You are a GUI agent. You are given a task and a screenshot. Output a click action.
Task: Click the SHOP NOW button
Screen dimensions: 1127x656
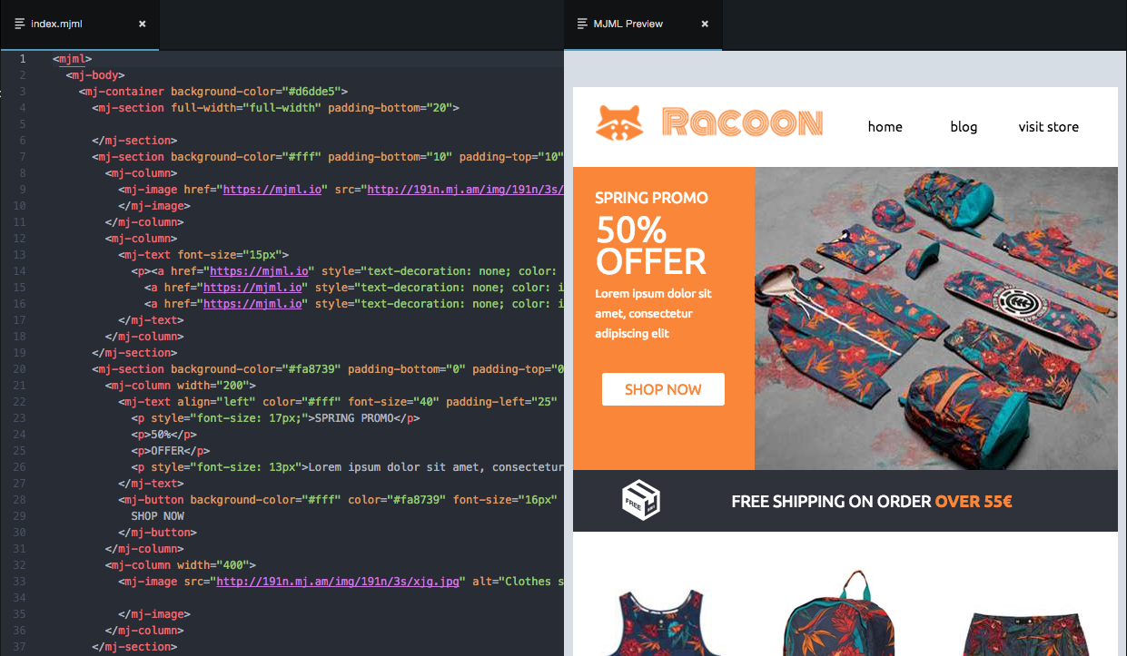tap(663, 389)
